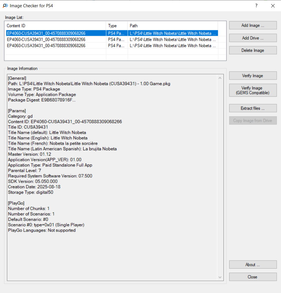Select the highlighted first row in the image list

(112, 33)
